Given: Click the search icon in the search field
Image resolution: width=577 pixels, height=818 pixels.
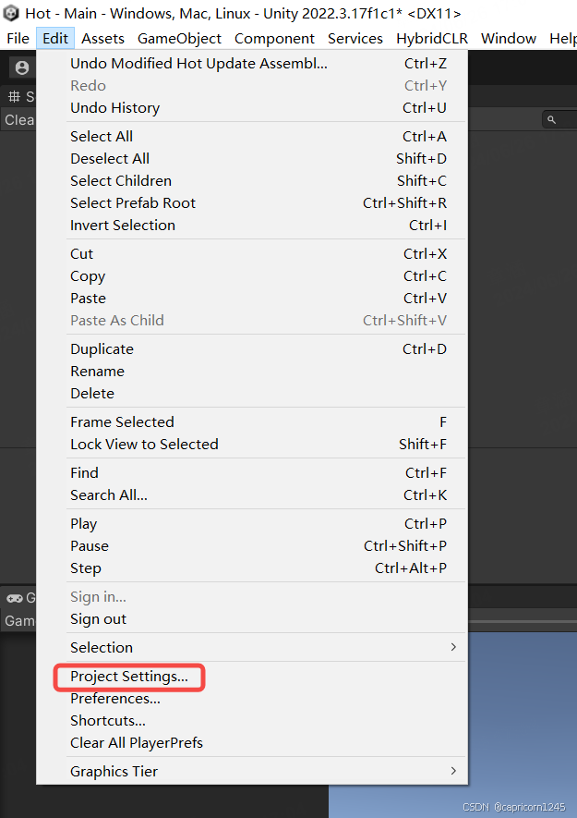Looking at the screenshot, I should tap(550, 120).
